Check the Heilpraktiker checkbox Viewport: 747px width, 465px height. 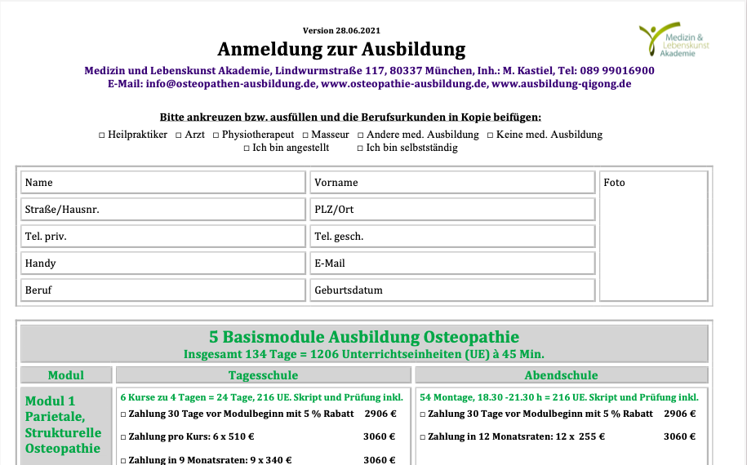(101, 135)
